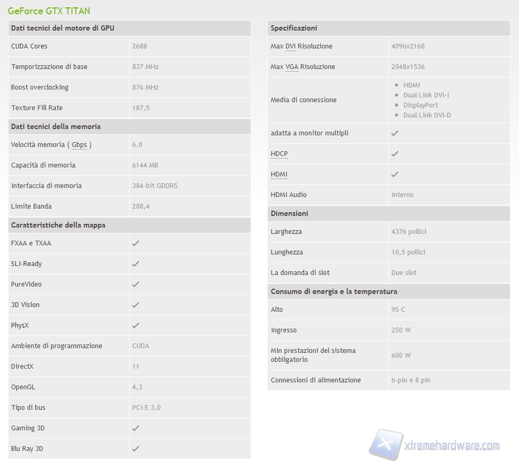Click the SLI-Ready checkmark icon
The width and height of the screenshot is (519, 463).
pos(135,264)
